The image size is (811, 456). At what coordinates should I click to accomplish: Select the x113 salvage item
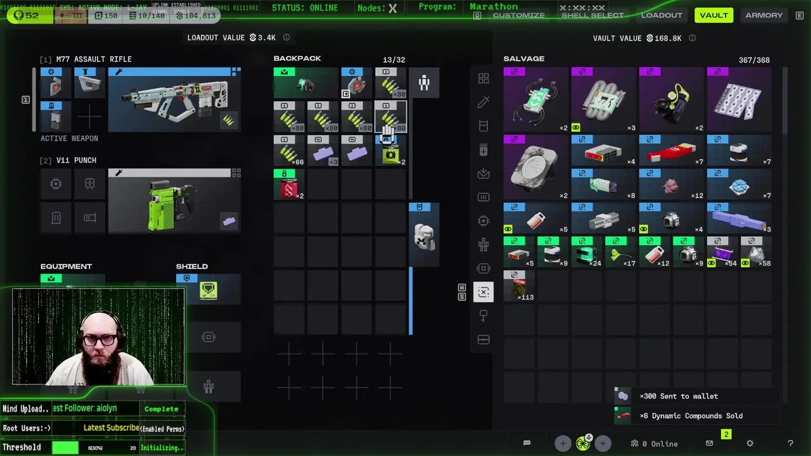click(519, 286)
